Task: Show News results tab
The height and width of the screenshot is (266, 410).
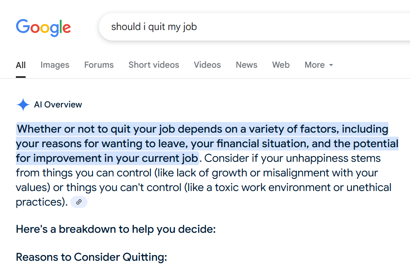Action: click(x=246, y=65)
